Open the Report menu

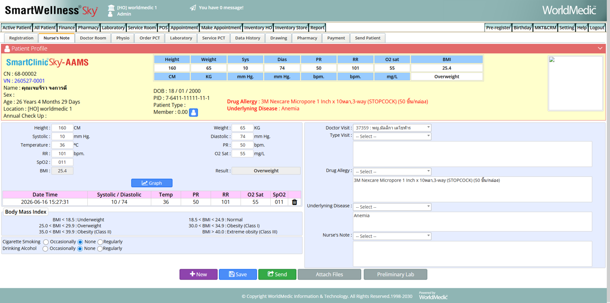click(317, 28)
